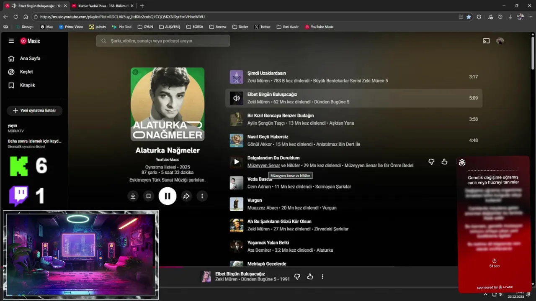Reload the current page

(x=15, y=17)
